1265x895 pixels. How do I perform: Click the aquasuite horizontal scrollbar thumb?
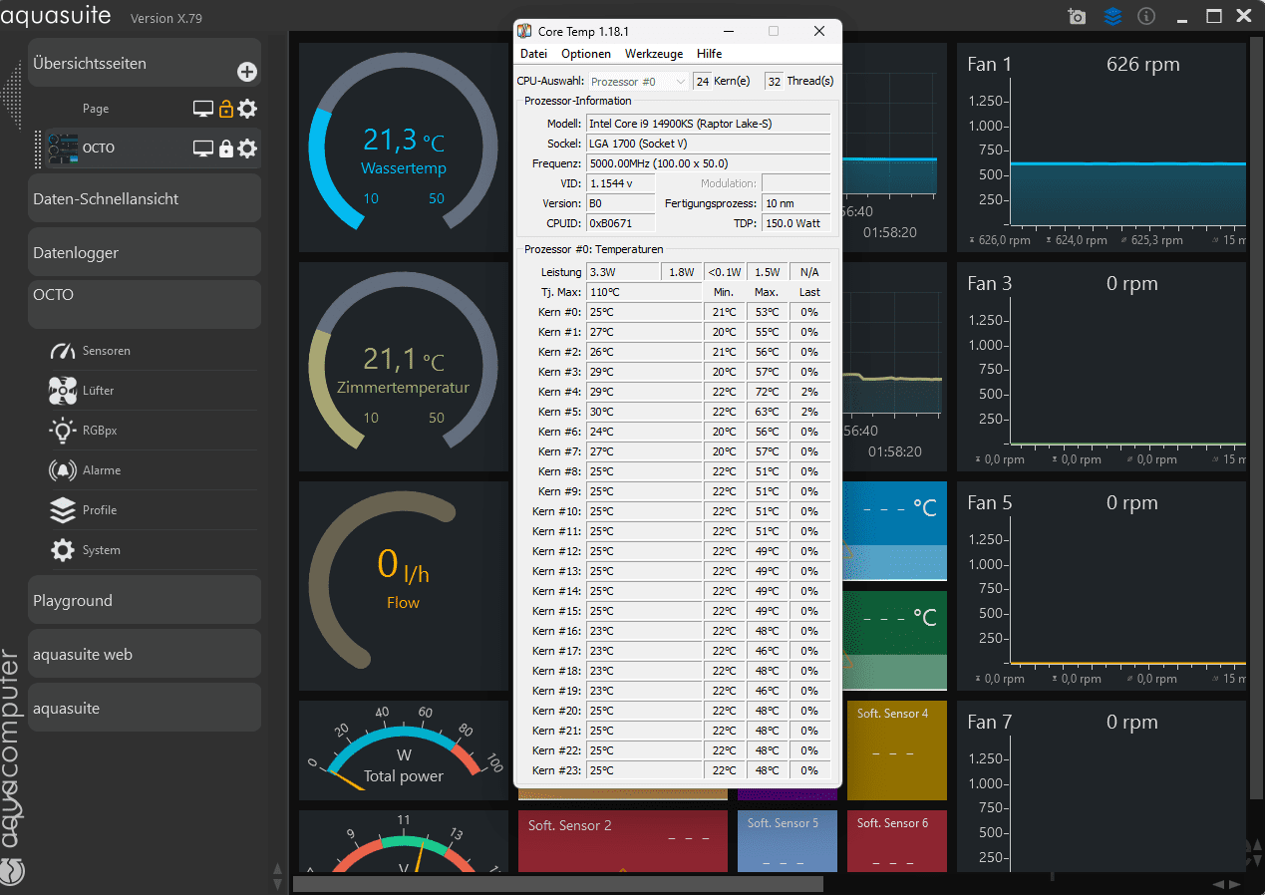tap(558, 884)
